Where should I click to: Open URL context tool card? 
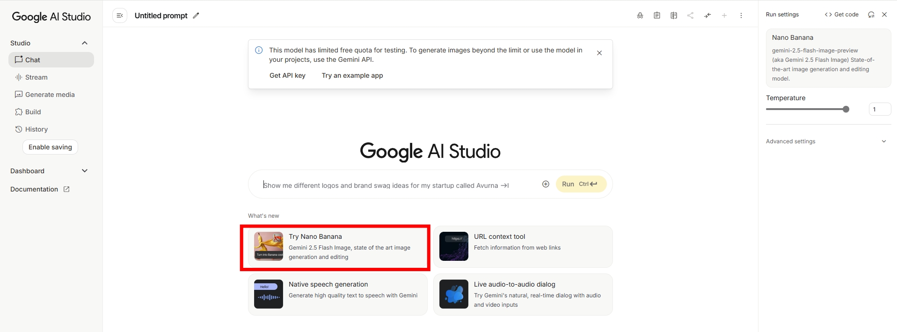523,247
